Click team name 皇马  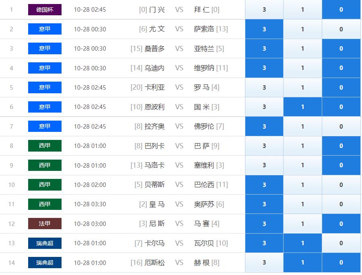[x=157, y=204]
